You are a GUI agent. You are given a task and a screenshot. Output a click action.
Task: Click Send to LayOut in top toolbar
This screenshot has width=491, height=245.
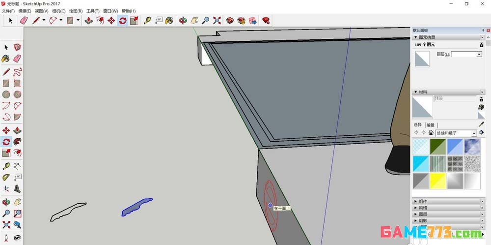point(253,21)
